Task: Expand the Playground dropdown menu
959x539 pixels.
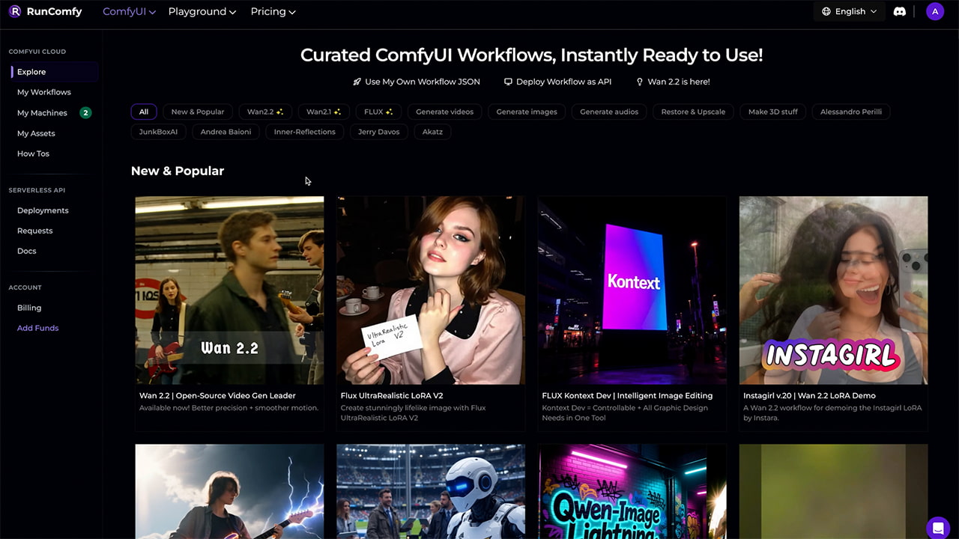Action: [x=202, y=11]
